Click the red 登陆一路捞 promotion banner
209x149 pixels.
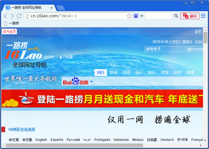coord(102,99)
